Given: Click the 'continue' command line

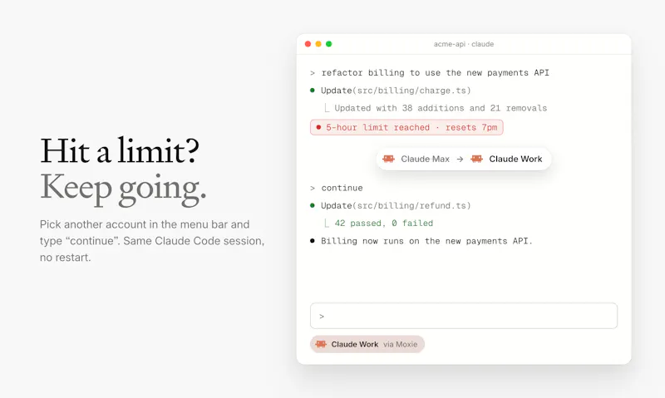Looking at the screenshot, I should tap(342, 188).
